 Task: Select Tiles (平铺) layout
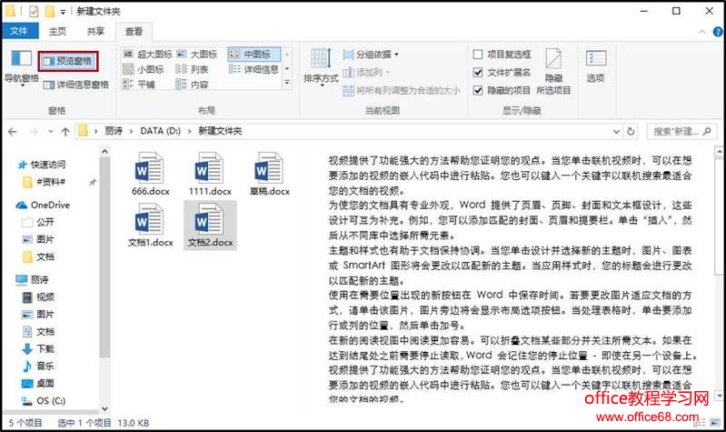[139, 85]
